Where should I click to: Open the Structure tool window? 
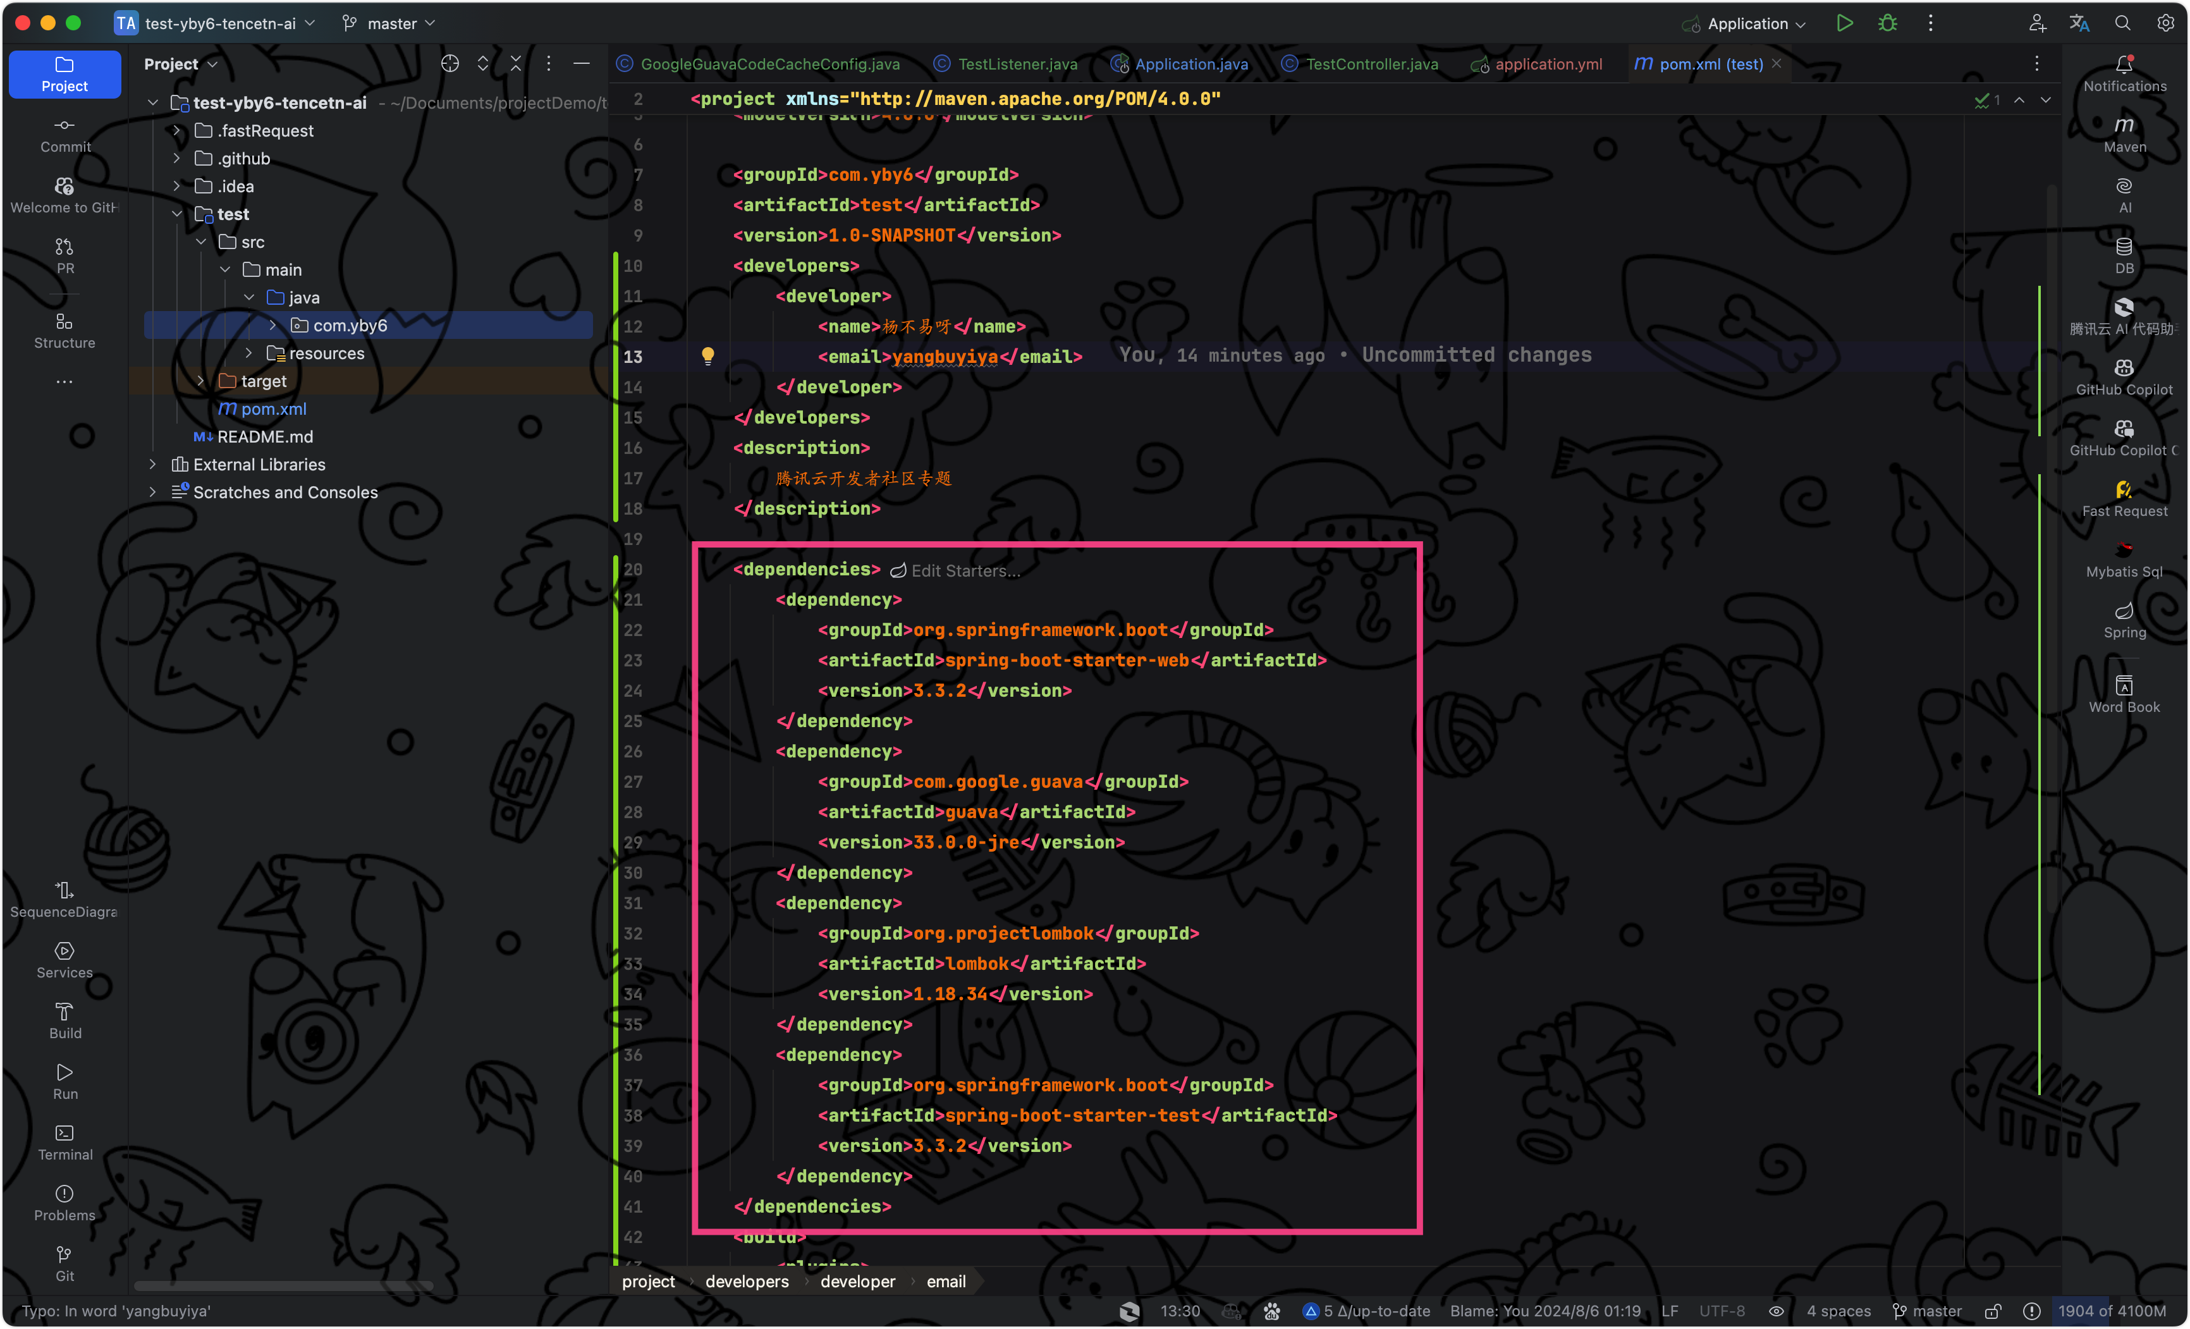click(x=65, y=331)
